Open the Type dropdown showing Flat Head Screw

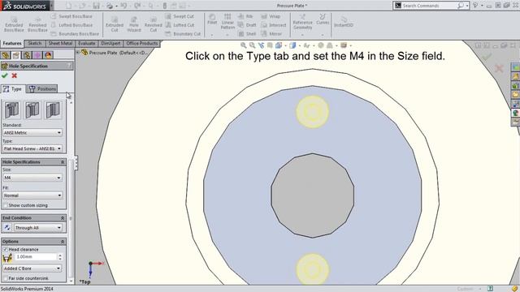tap(32, 148)
